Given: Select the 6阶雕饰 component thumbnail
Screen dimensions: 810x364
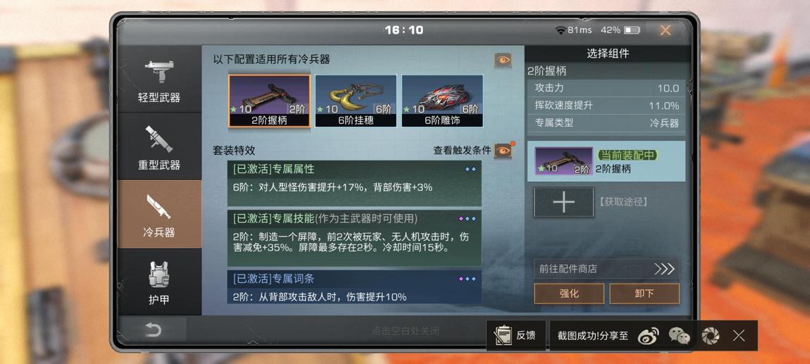Looking at the screenshot, I should point(442,101).
